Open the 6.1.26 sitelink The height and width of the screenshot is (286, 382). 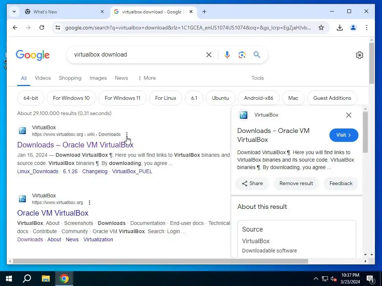(70, 171)
